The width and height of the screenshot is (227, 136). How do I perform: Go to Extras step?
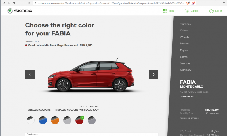(184, 57)
